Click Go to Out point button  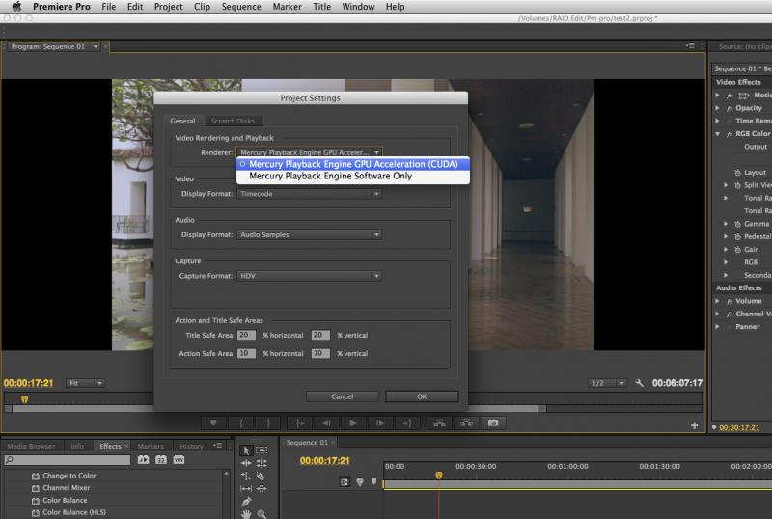tap(407, 423)
